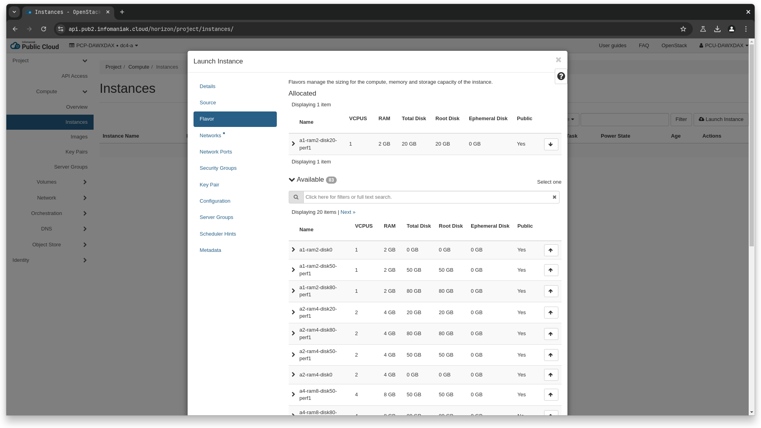The image size is (761, 428).
Task: Open browser downloads icon
Action: point(717,29)
